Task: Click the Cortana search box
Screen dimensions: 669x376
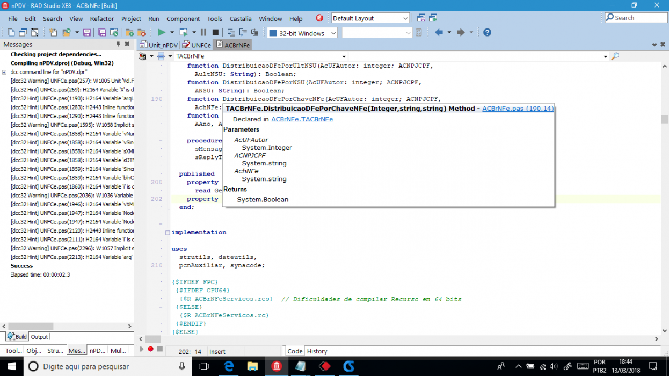Action: tap(107, 366)
